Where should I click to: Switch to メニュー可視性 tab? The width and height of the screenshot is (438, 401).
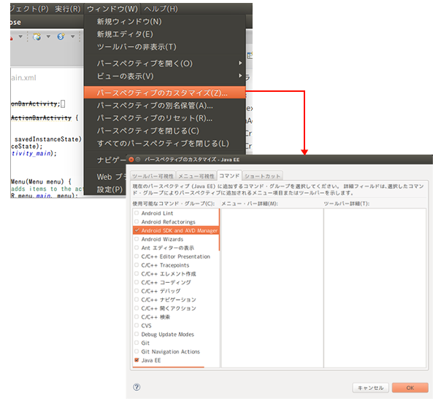196,176
